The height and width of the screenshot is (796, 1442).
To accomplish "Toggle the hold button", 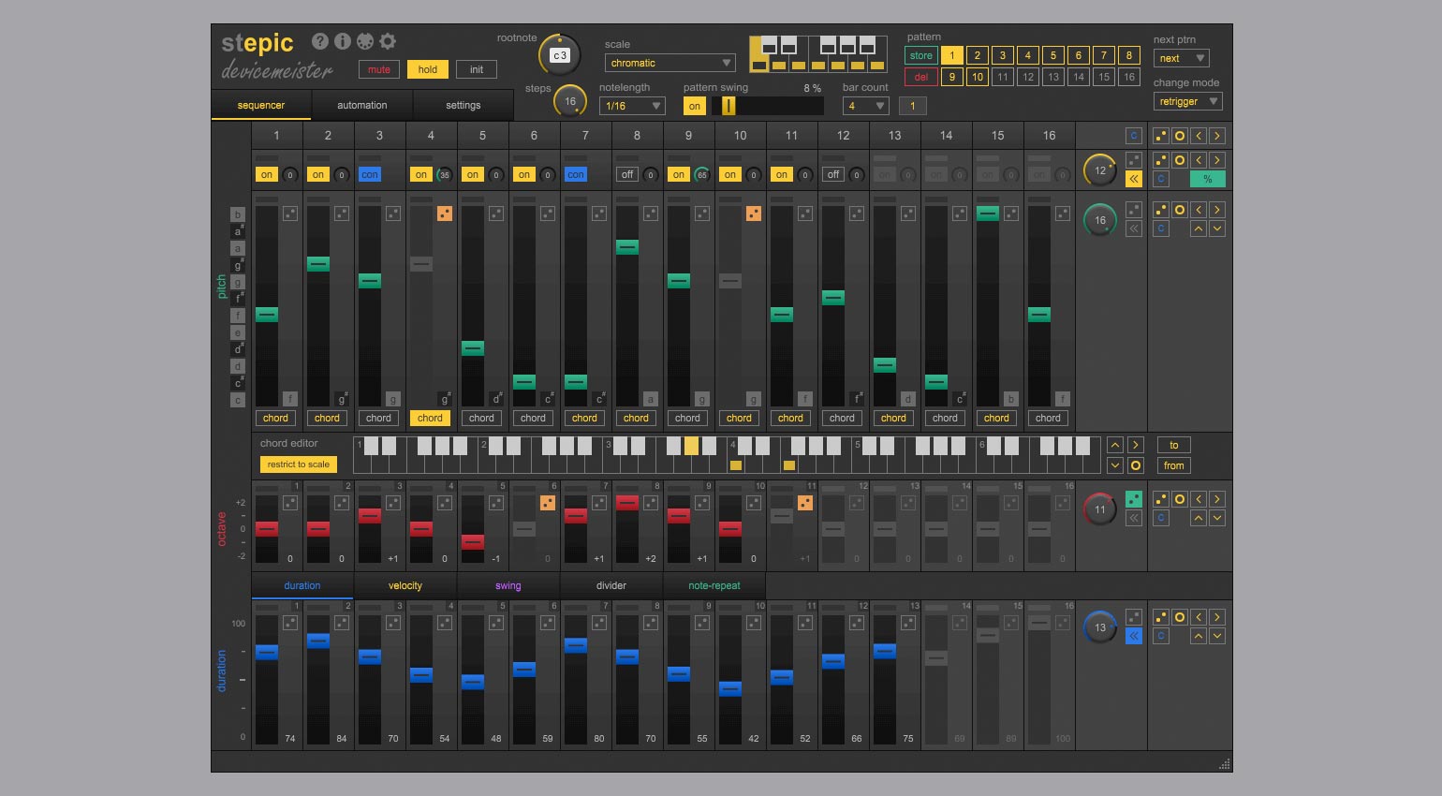I will pos(428,69).
